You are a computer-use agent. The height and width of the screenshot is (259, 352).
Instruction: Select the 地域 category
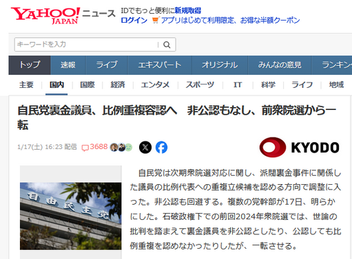336,85
